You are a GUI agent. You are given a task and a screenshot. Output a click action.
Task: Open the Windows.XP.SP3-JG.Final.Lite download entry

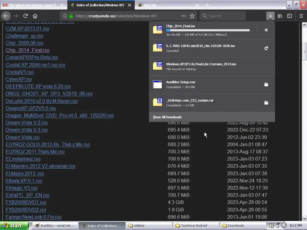click(x=212, y=66)
